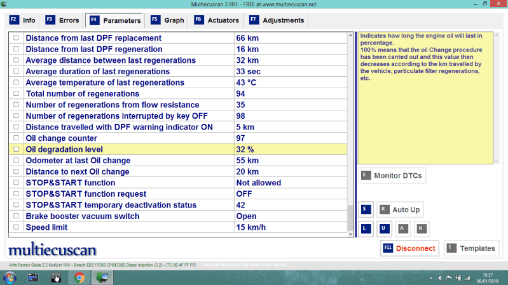Select STOP&START function request row
508x285 pixels.
tap(178, 194)
